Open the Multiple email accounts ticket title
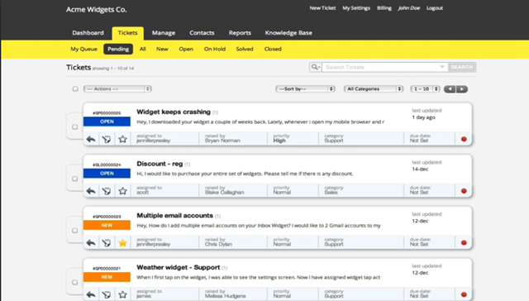Screen dimensions: 529x301 coord(174,215)
